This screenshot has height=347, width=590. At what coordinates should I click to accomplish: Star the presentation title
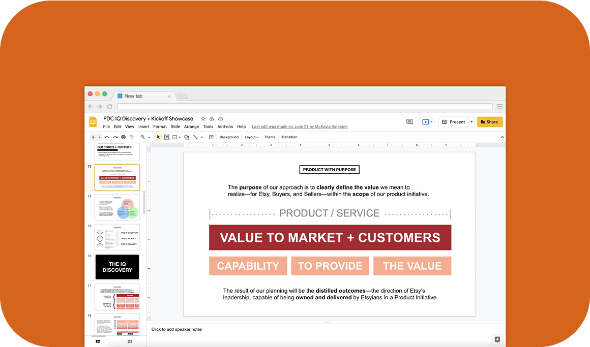pyautogui.click(x=203, y=119)
